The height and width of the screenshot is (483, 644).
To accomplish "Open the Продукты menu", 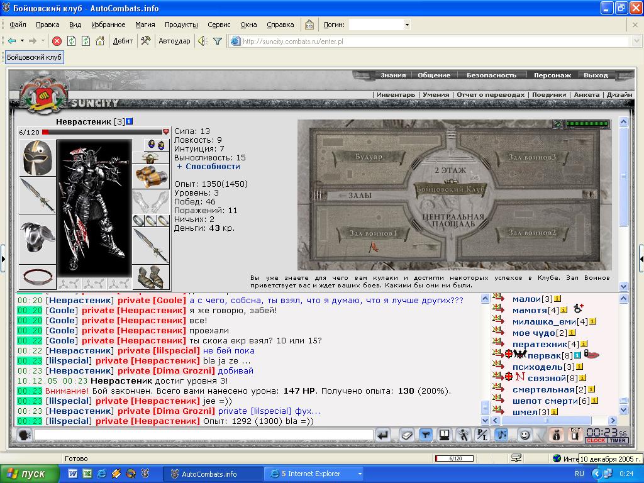I will point(181,25).
